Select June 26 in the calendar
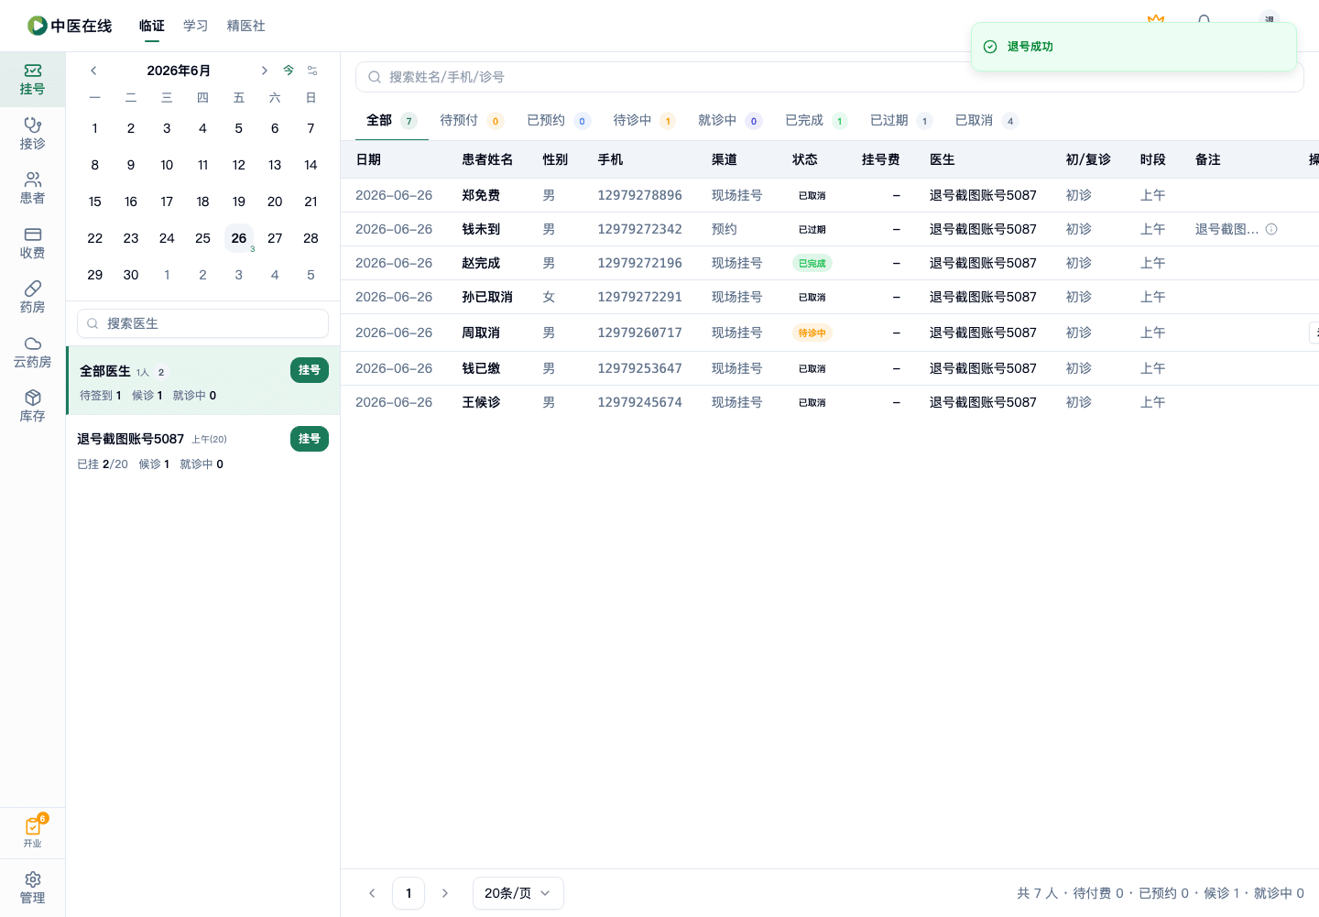Viewport: 1319px width, 917px height. click(x=239, y=238)
